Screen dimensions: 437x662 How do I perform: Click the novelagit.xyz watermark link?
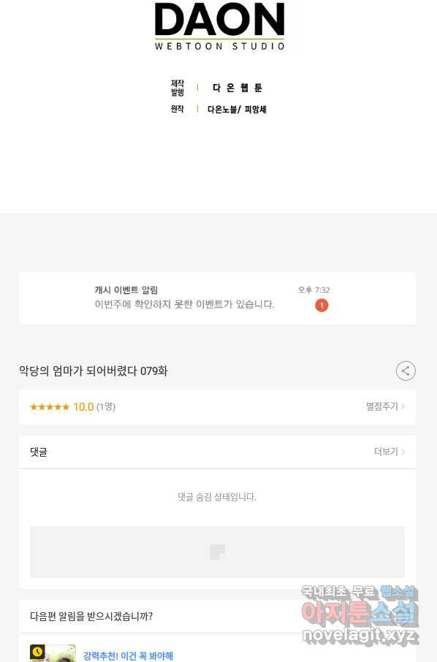pyautogui.click(x=360, y=636)
